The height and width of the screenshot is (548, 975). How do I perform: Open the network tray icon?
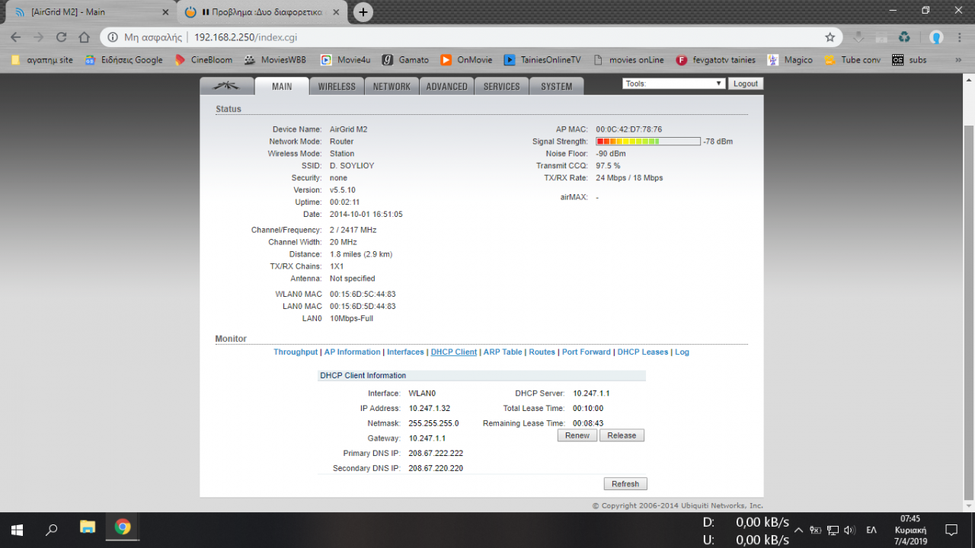point(833,530)
